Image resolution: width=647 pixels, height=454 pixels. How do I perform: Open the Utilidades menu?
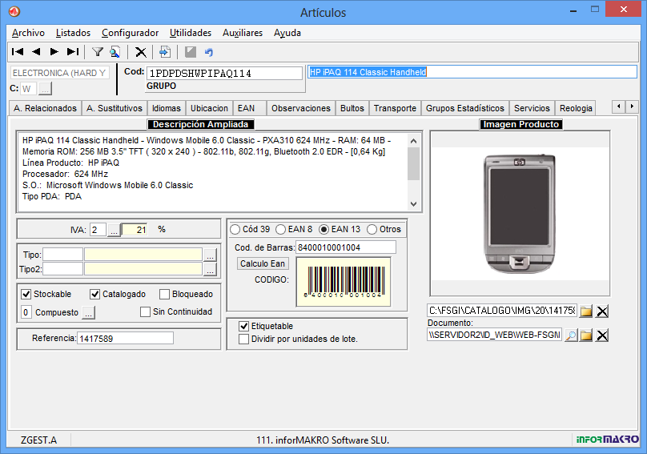pos(191,33)
